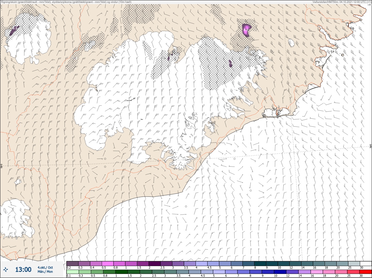
Task: Click the dusky purple 0.2 swatch in the upper legend
Action: tap(72, 264)
